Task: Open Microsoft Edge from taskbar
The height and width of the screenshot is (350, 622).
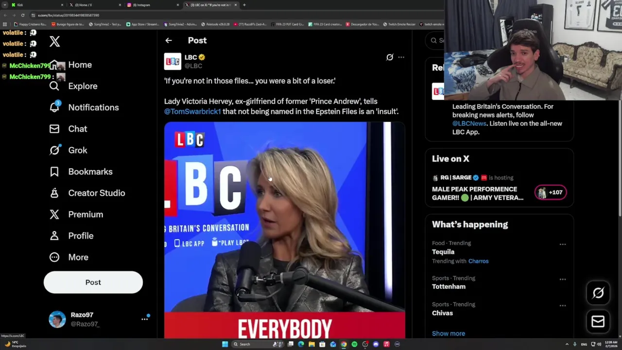Action: pyautogui.click(x=301, y=344)
